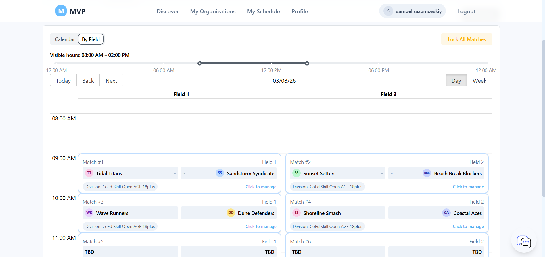Click the Visible hours label
This screenshot has height=257, width=545.
[90, 55]
